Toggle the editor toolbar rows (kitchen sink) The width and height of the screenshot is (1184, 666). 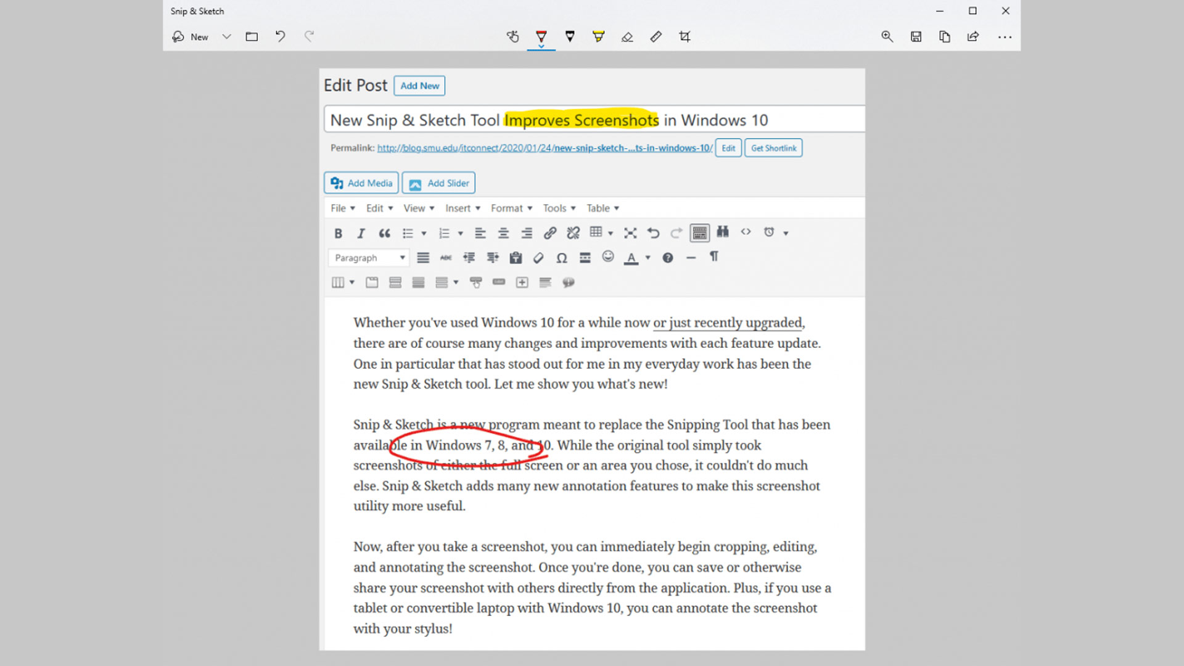pyautogui.click(x=699, y=233)
